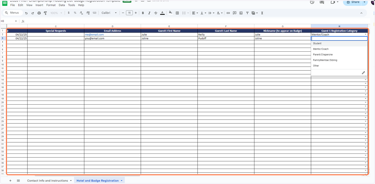This screenshot has width=375, height=184.
Task: Toggle italic formatting
Action: pos(149,13)
